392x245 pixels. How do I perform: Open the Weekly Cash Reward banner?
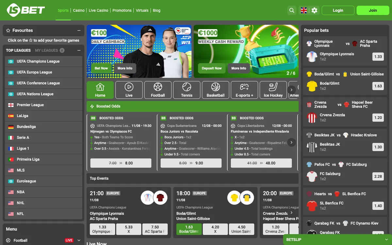pyautogui.click(x=246, y=51)
